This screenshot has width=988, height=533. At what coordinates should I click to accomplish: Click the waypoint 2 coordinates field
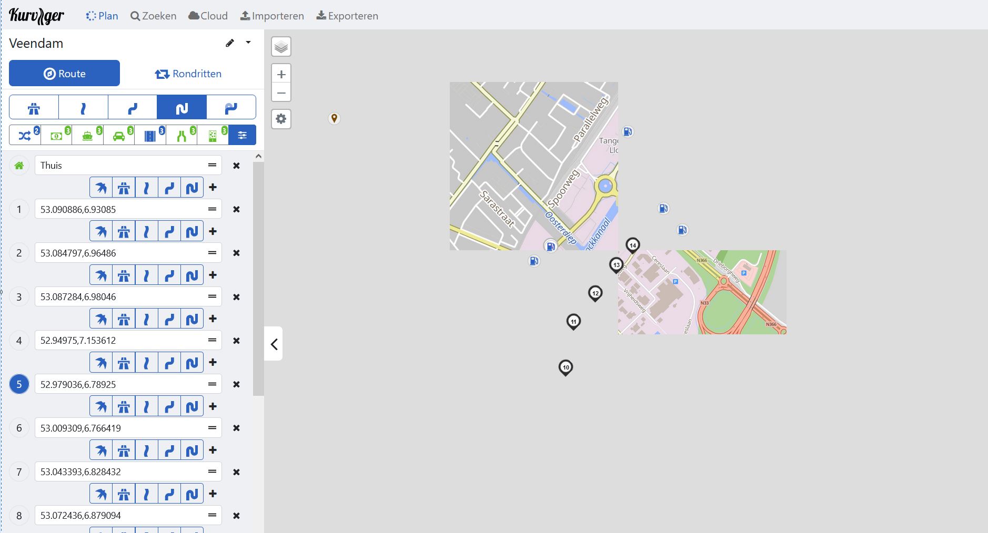coord(121,253)
